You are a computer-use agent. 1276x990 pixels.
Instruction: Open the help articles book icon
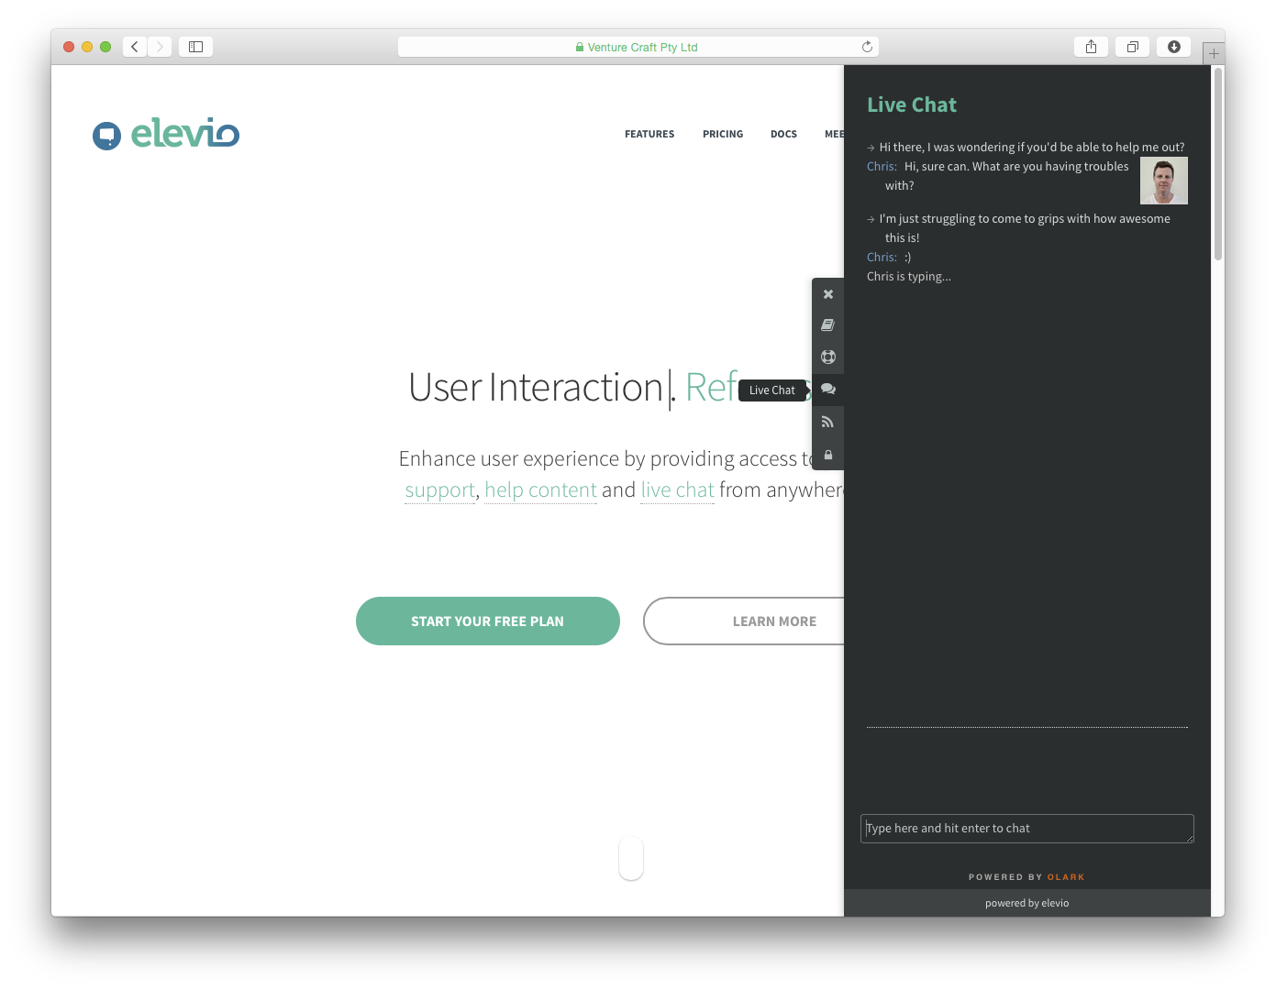click(x=827, y=325)
